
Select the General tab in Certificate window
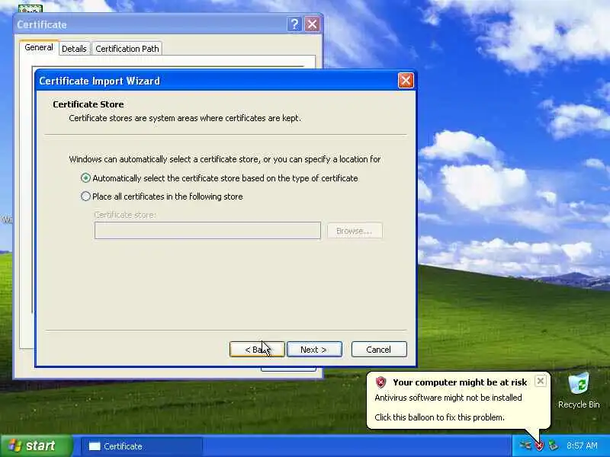(x=39, y=47)
